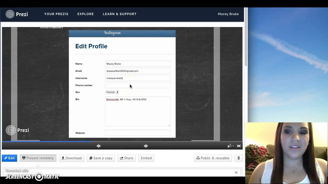
Task: Click the Name field Macey Brake
Action: [x=138, y=64]
